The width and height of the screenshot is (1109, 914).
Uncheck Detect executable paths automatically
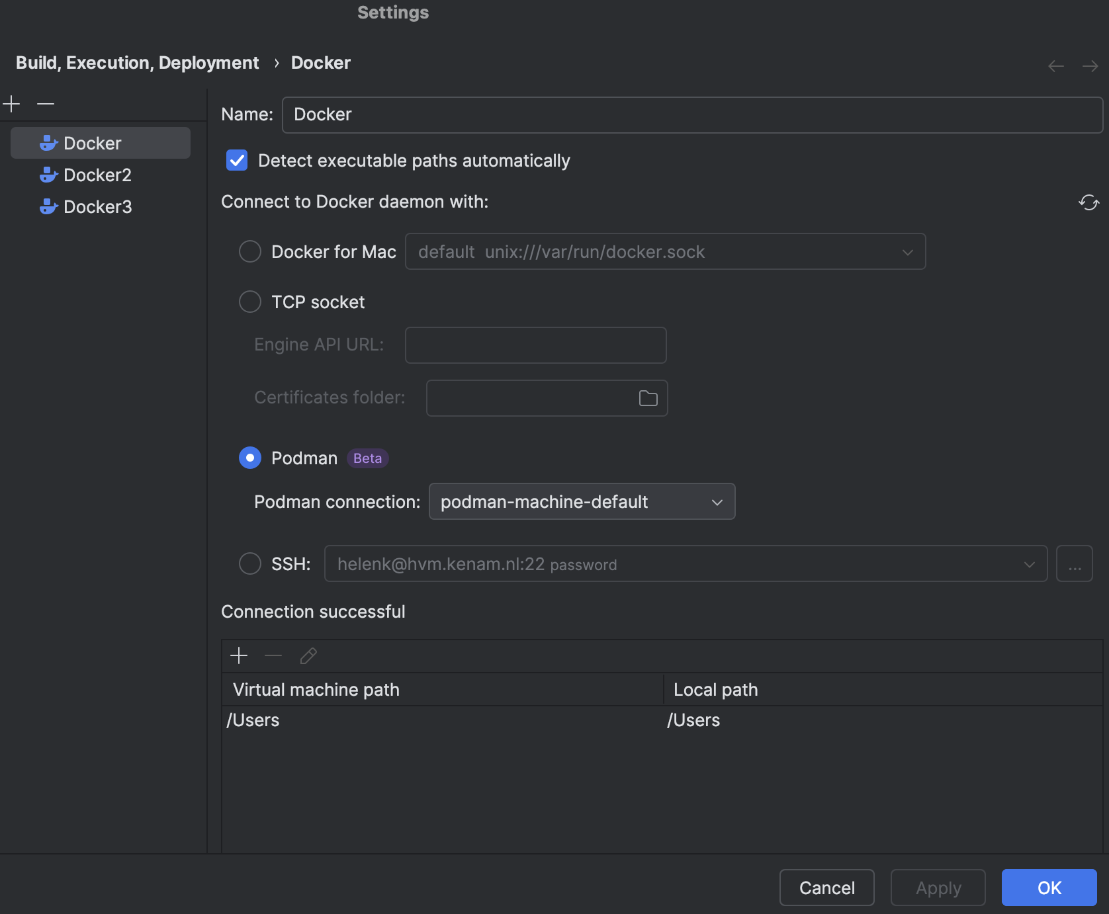point(236,160)
